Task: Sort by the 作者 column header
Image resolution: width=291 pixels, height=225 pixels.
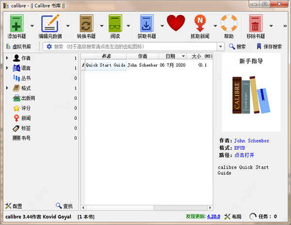Action: click(143, 56)
